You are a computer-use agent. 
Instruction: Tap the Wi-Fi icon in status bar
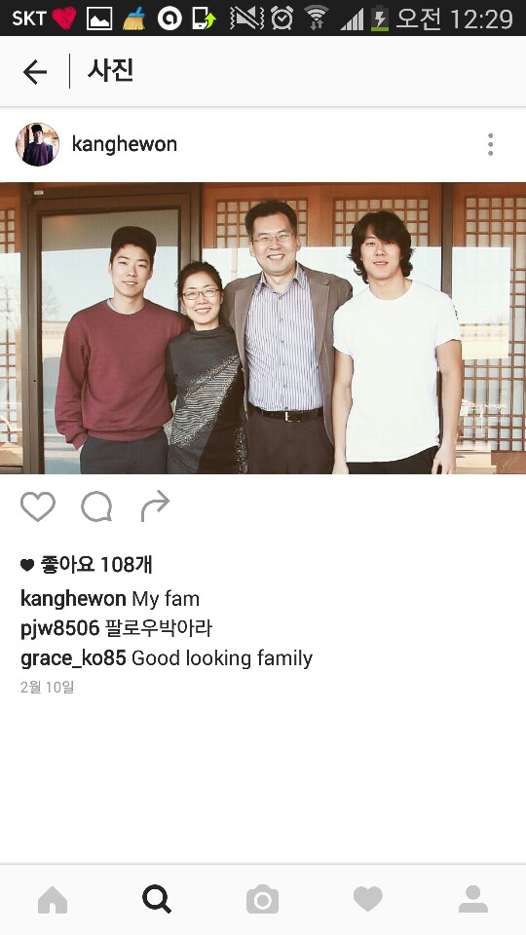[x=316, y=18]
